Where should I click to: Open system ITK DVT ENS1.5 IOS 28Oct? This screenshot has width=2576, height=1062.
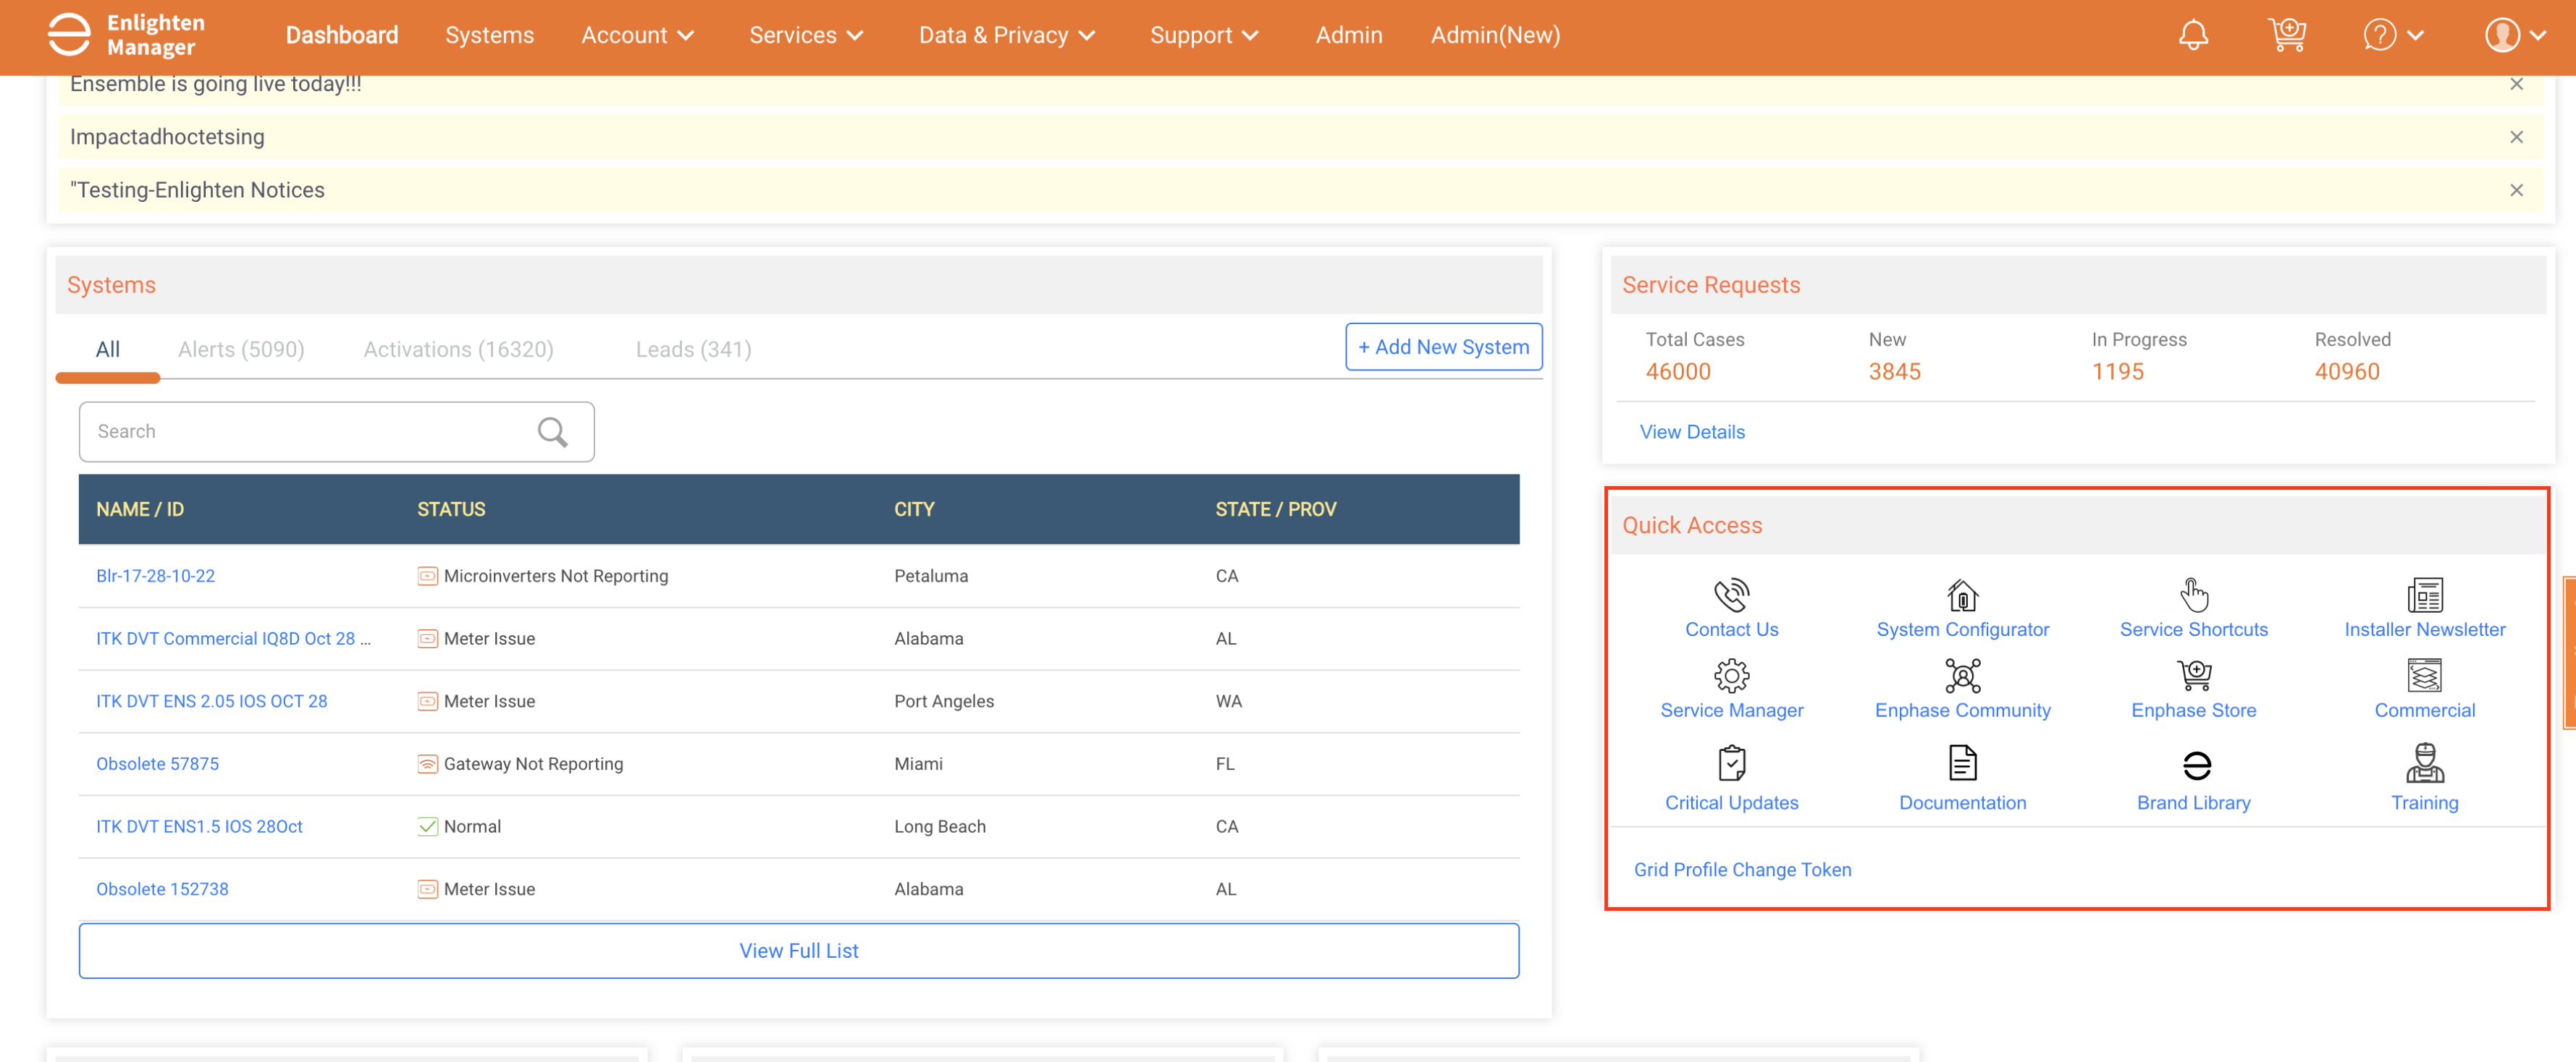199,826
